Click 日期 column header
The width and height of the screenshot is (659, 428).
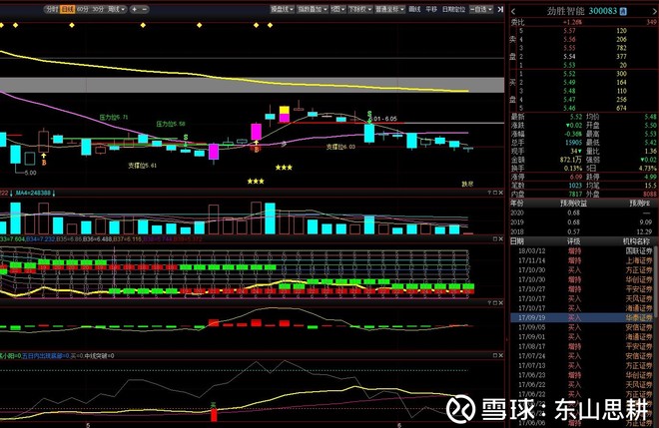(517, 241)
